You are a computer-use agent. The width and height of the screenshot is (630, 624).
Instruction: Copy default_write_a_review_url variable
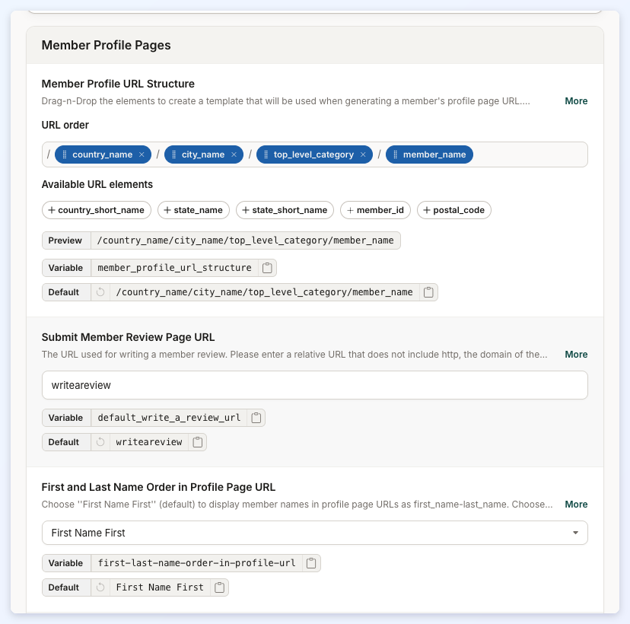256,418
